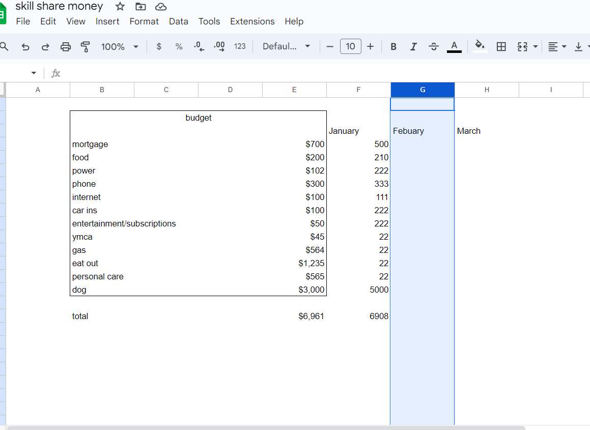Viewport: 590px width, 430px height.
Task: Open the borders tool
Action: [x=501, y=46]
